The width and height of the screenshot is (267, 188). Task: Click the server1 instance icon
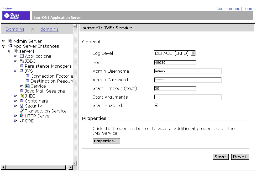click(x=16, y=51)
